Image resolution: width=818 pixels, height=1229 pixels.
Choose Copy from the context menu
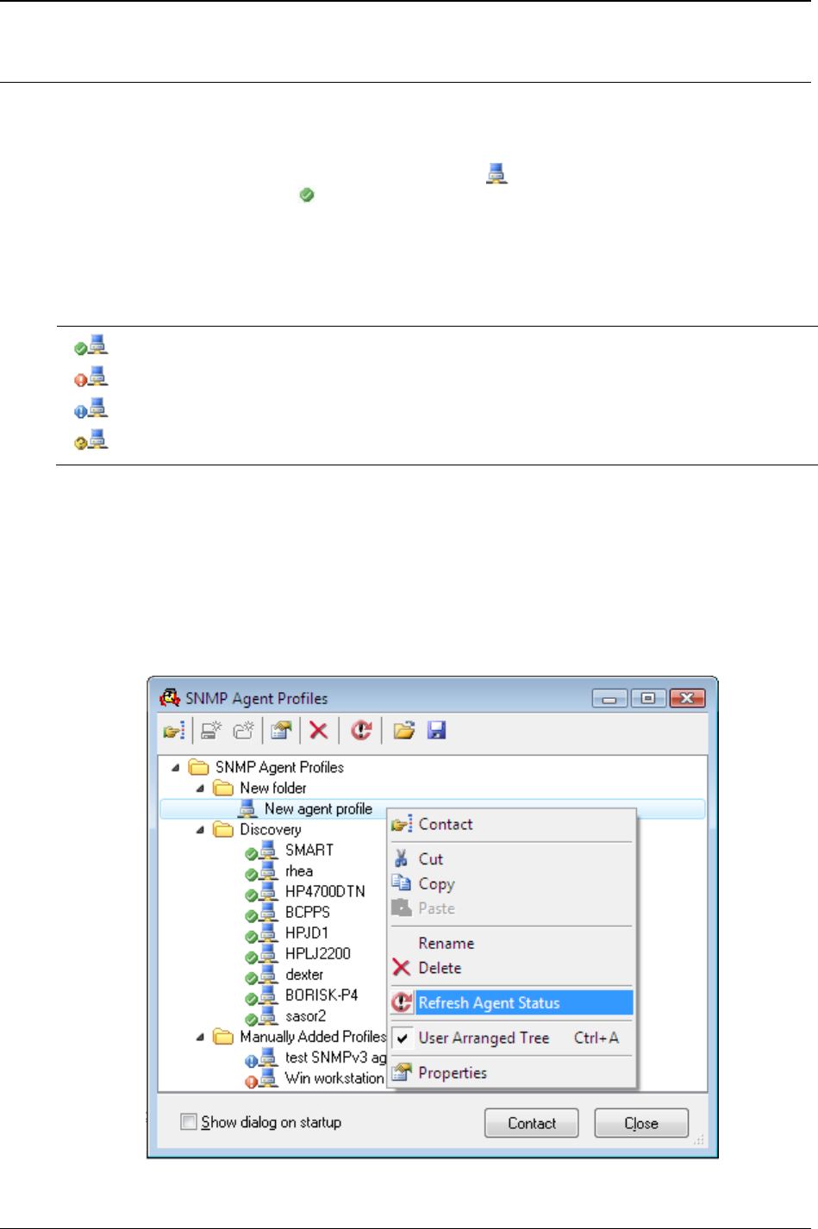click(x=511, y=883)
